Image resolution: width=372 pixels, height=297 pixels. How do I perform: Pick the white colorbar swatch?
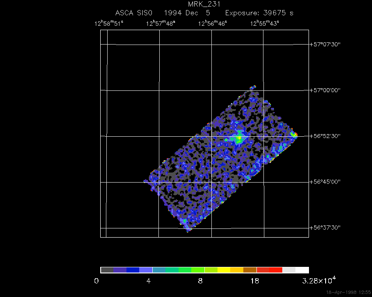point(302,270)
